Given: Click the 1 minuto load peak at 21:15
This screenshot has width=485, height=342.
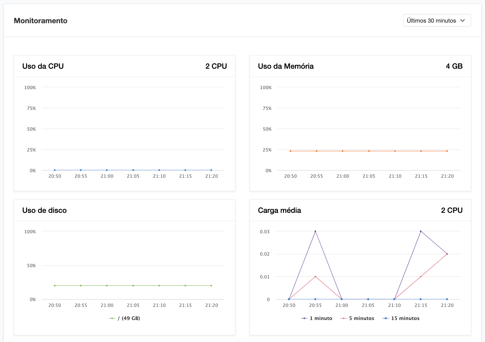Looking at the screenshot, I should (421, 231).
